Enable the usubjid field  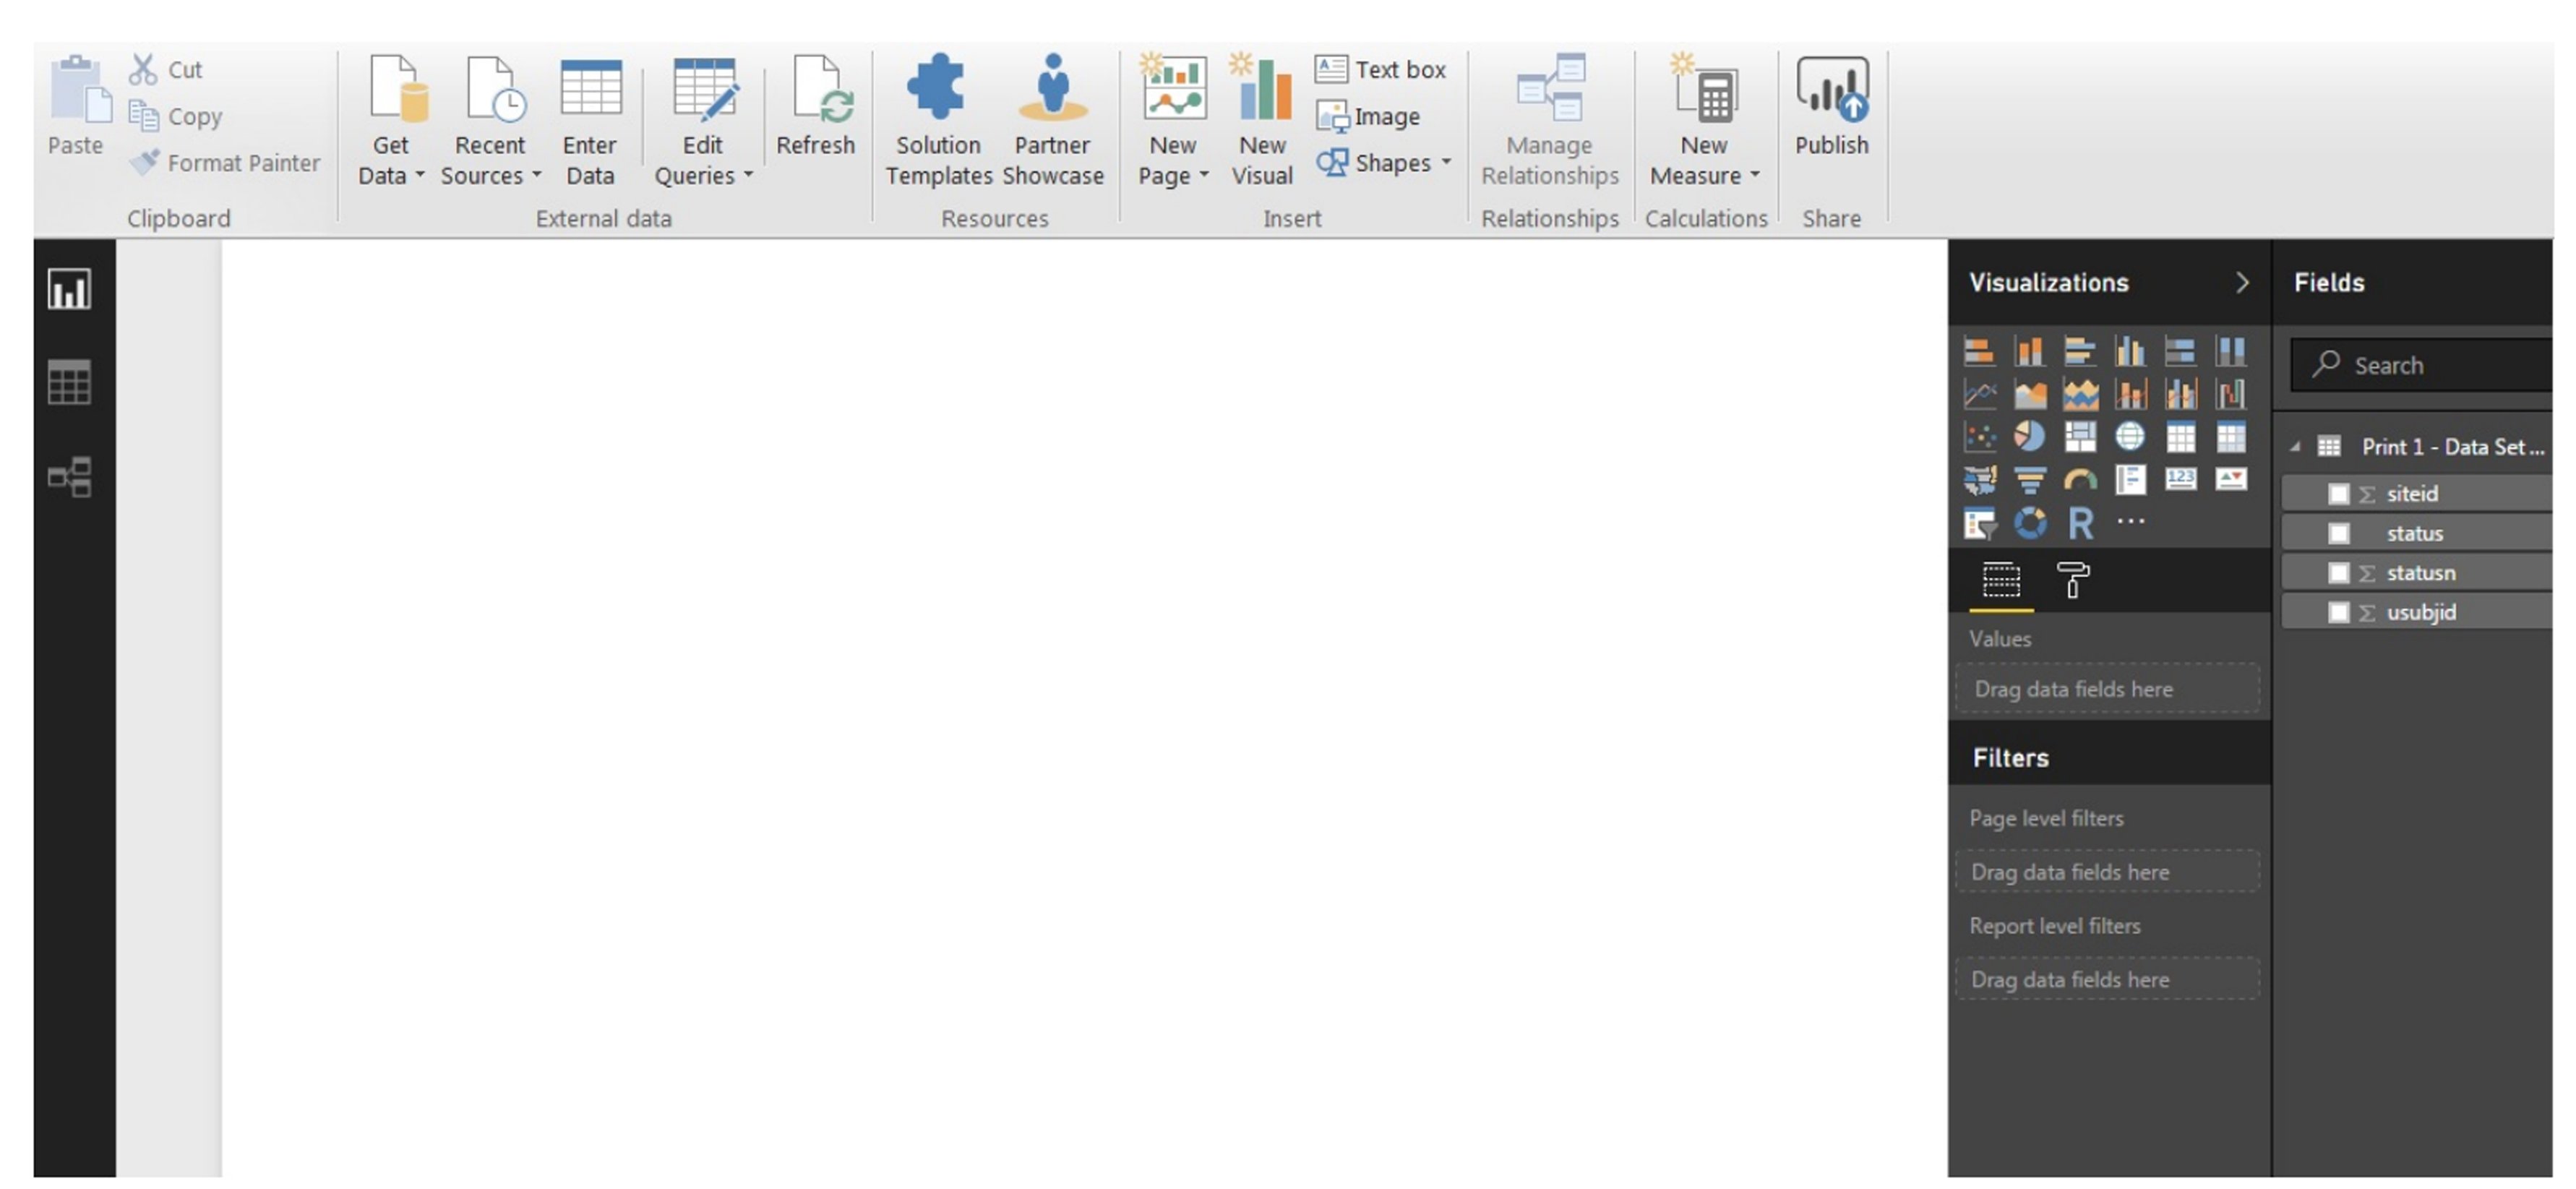(x=2340, y=612)
